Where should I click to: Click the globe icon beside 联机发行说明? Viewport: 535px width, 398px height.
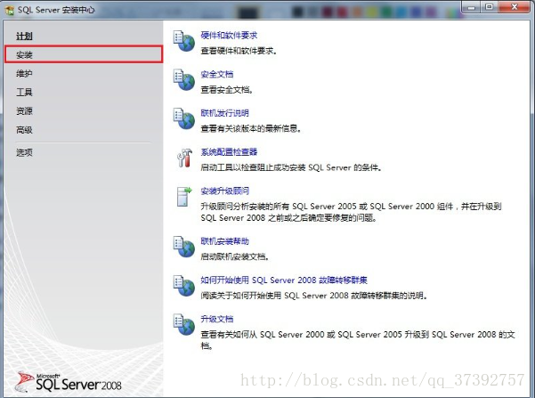(184, 118)
